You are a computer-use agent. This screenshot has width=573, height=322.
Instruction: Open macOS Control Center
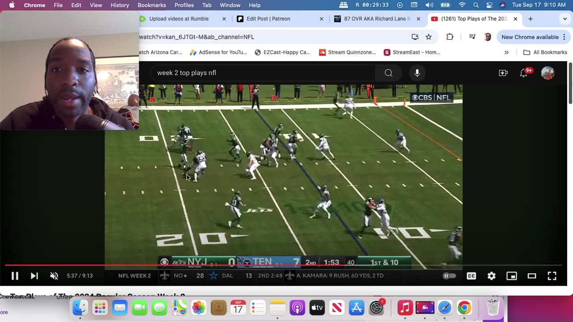(x=489, y=5)
